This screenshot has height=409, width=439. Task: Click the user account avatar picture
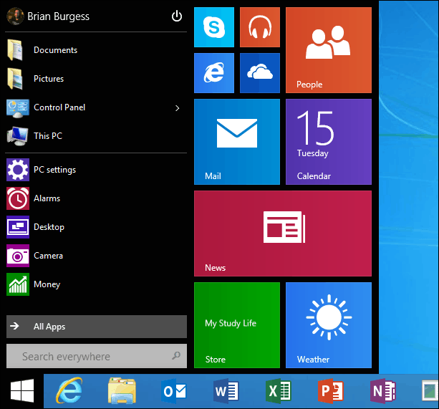point(15,16)
